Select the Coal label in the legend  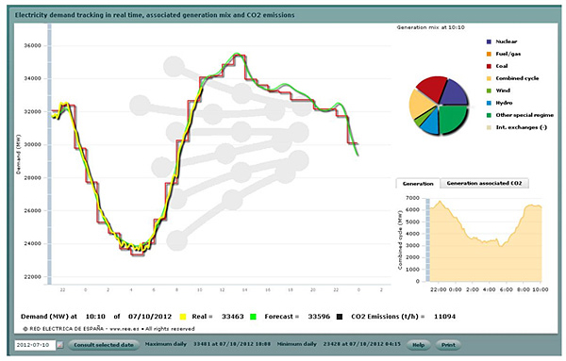[x=502, y=66]
